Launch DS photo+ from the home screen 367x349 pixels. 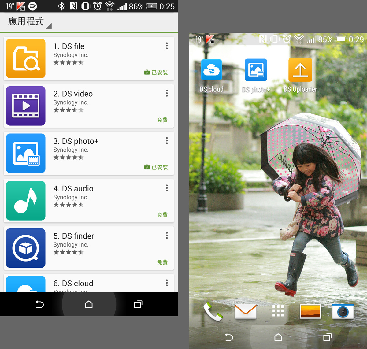click(256, 70)
